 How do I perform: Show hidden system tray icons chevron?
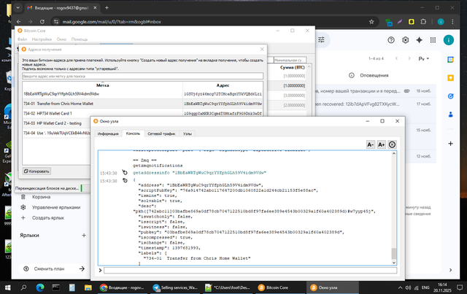tap(400, 287)
